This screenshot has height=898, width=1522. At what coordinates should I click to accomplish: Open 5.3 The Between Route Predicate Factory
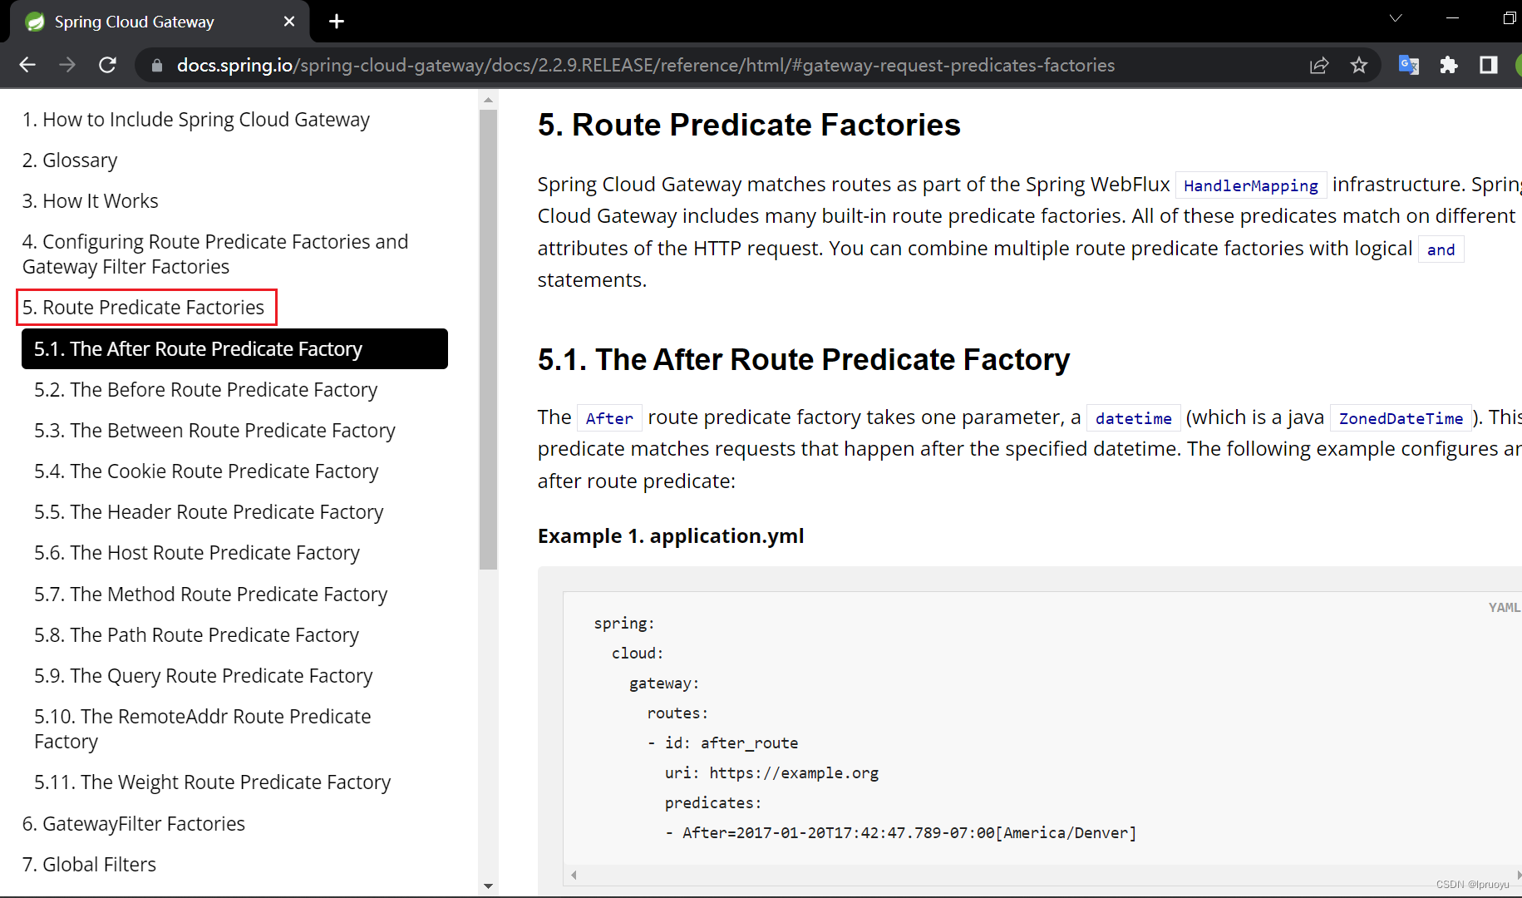[x=214, y=431]
